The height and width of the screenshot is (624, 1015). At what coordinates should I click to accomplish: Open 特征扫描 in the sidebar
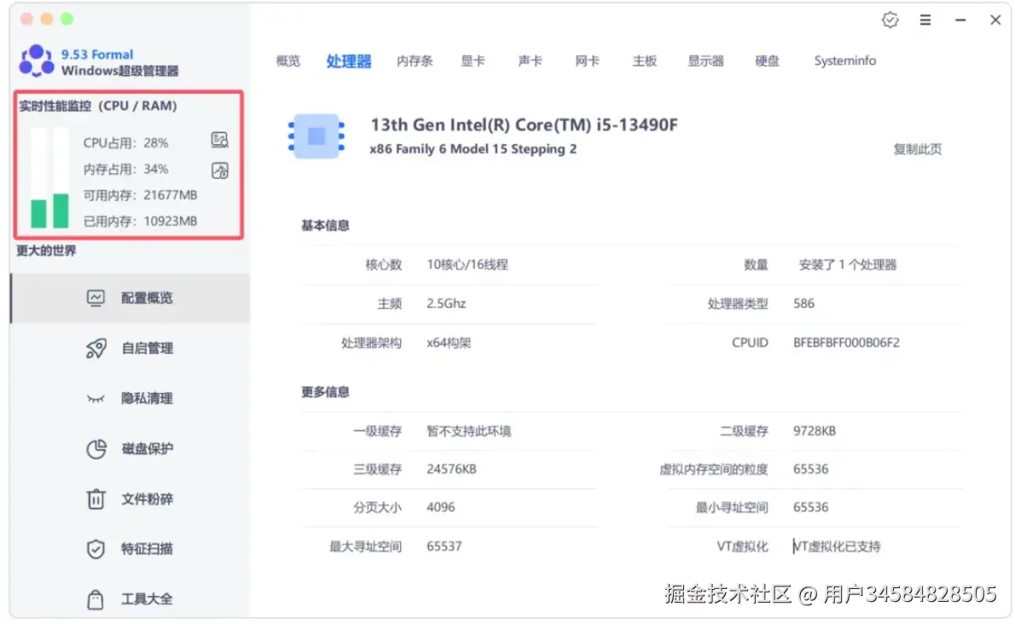pyautogui.click(x=130, y=549)
